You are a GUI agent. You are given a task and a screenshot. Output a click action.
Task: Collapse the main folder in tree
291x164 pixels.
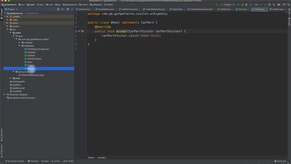coord(10,33)
